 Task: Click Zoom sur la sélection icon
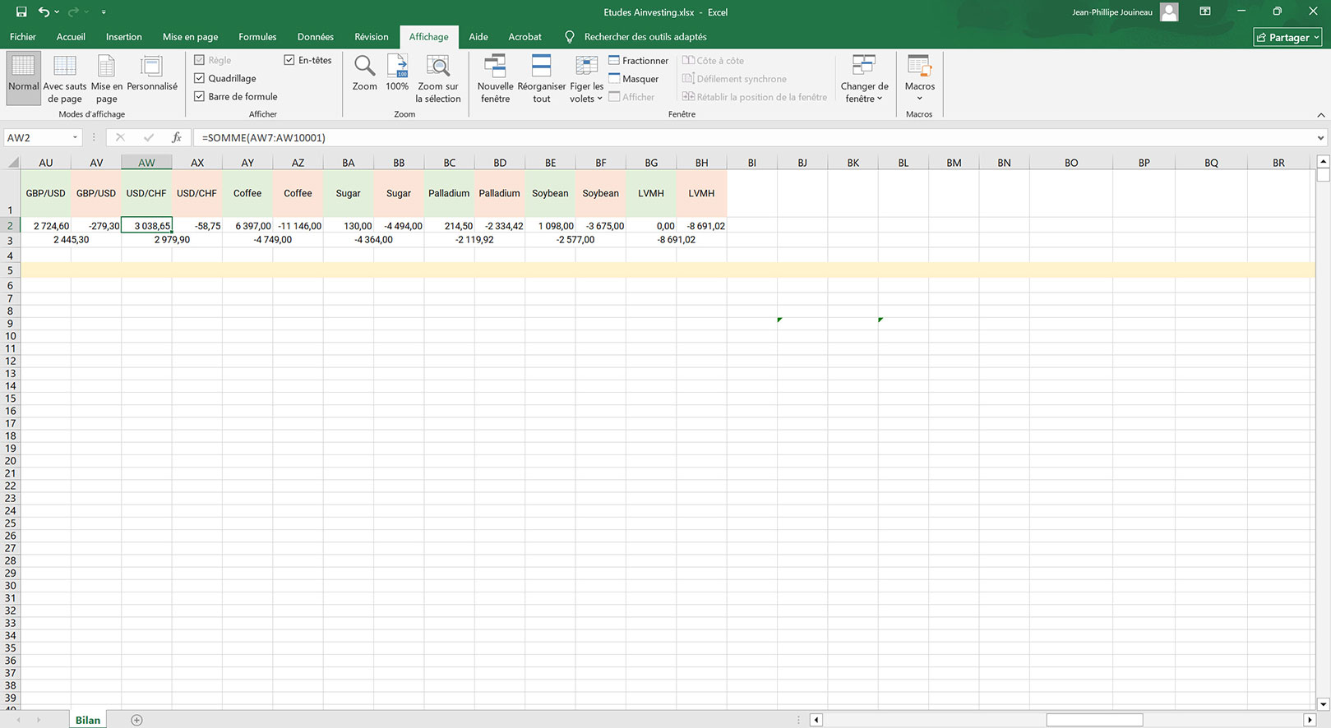point(437,66)
